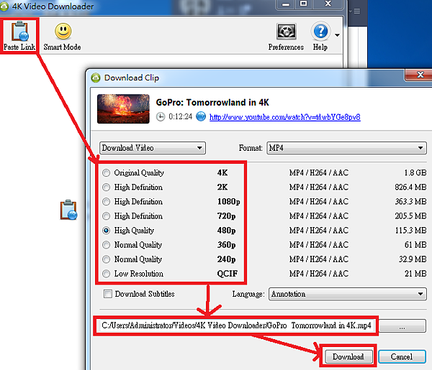Minimize the 4K Video Downloader window
Screen dimensions: 432x370
click(x=286, y=4)
